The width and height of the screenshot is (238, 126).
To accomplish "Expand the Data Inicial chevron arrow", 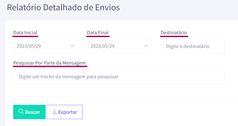I will pyautogui.click(x=72, y=46).
